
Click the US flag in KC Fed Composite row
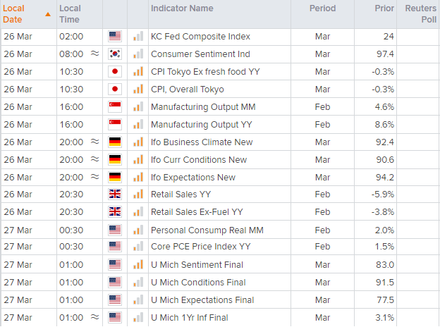(115, 37)
